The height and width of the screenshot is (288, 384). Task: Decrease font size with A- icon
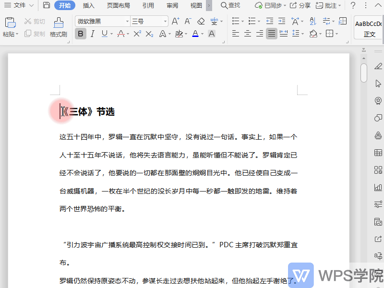coord(188,21)
